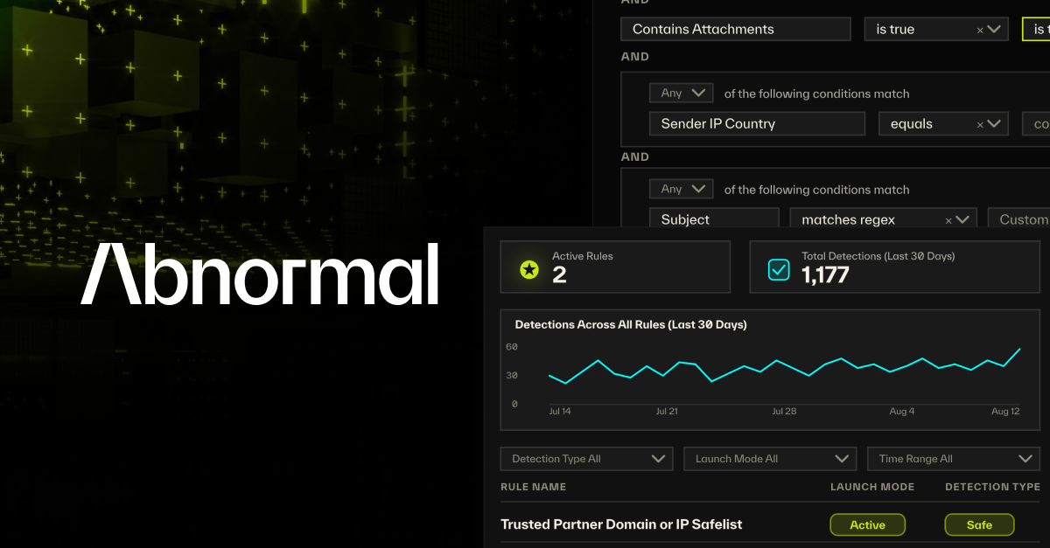Click the Safe detection type badge
1050x548 pixels.
[x=979, y=524]
